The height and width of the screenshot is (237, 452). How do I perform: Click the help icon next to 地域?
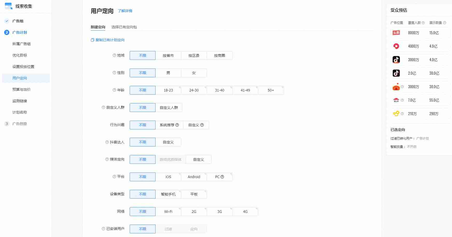114,55
